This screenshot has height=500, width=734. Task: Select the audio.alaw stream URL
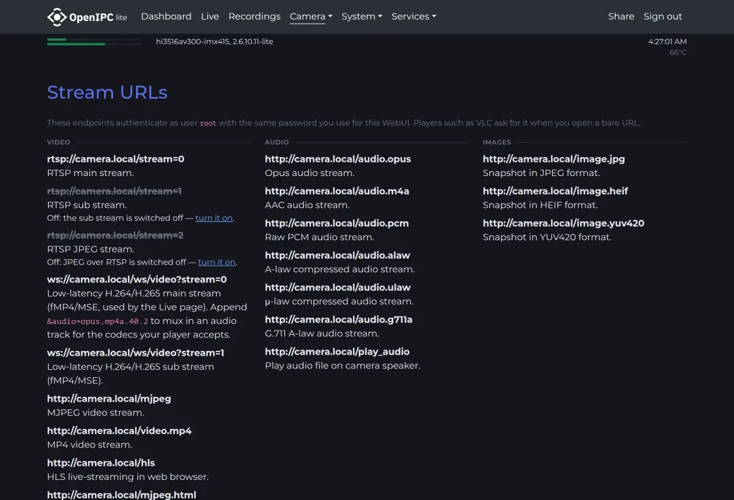(x=338, y=255)
